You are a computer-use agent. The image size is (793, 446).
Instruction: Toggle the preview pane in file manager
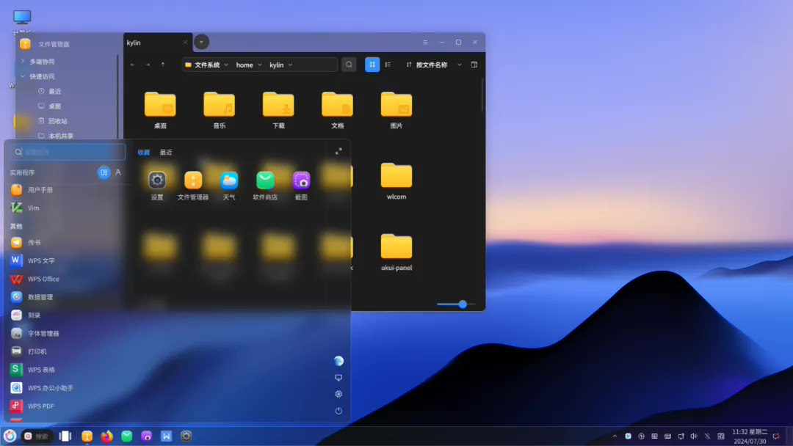coord(474,65)
